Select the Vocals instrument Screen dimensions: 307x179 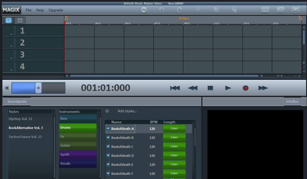point(78,163)
